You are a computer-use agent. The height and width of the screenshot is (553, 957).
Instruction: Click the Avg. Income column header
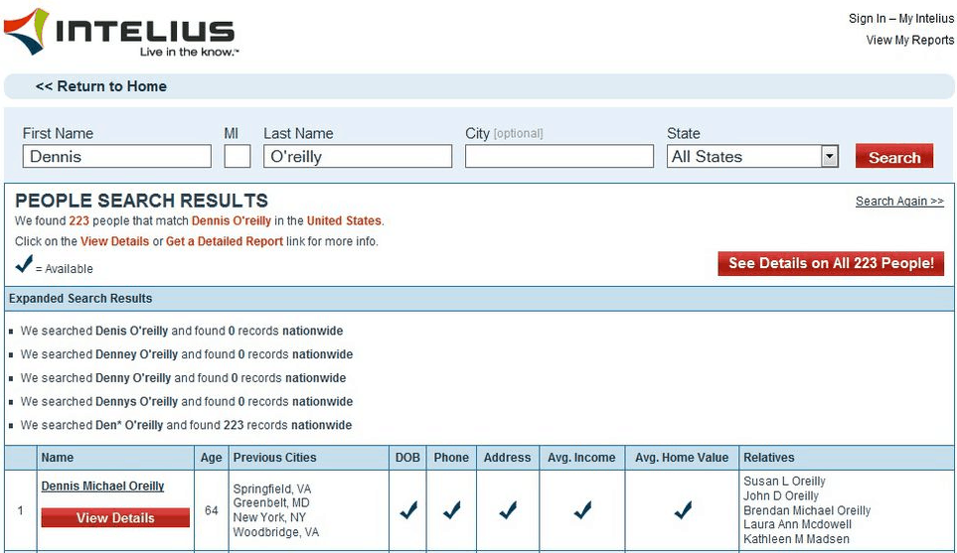581,458
